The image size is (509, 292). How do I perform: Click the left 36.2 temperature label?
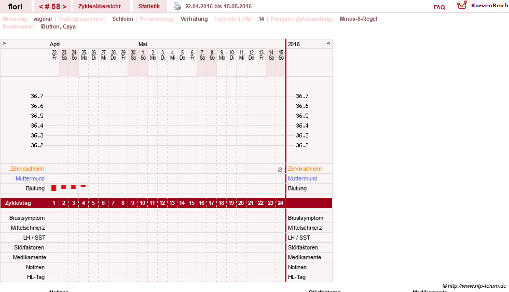click(37, 145)
